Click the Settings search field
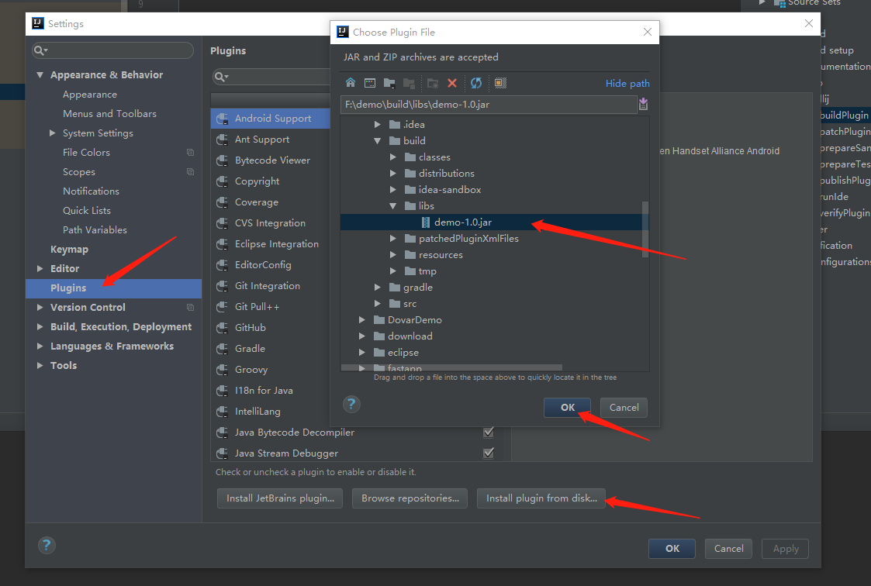 coord(112,50)
